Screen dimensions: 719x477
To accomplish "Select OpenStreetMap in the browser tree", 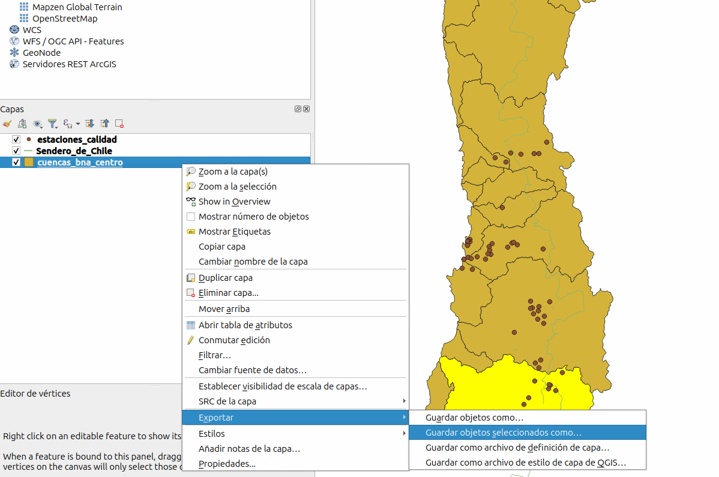I will (x=64, y=19).
